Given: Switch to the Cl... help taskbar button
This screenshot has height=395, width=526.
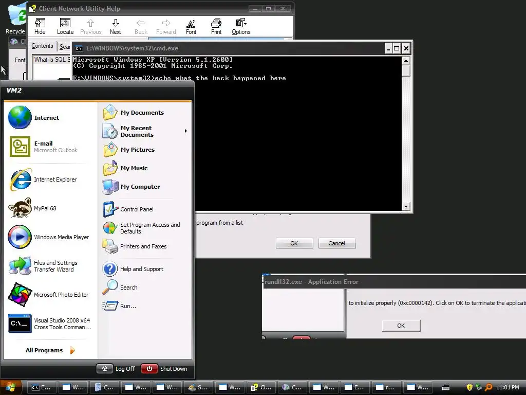Looking at the screenshot, I should point(260,387).
